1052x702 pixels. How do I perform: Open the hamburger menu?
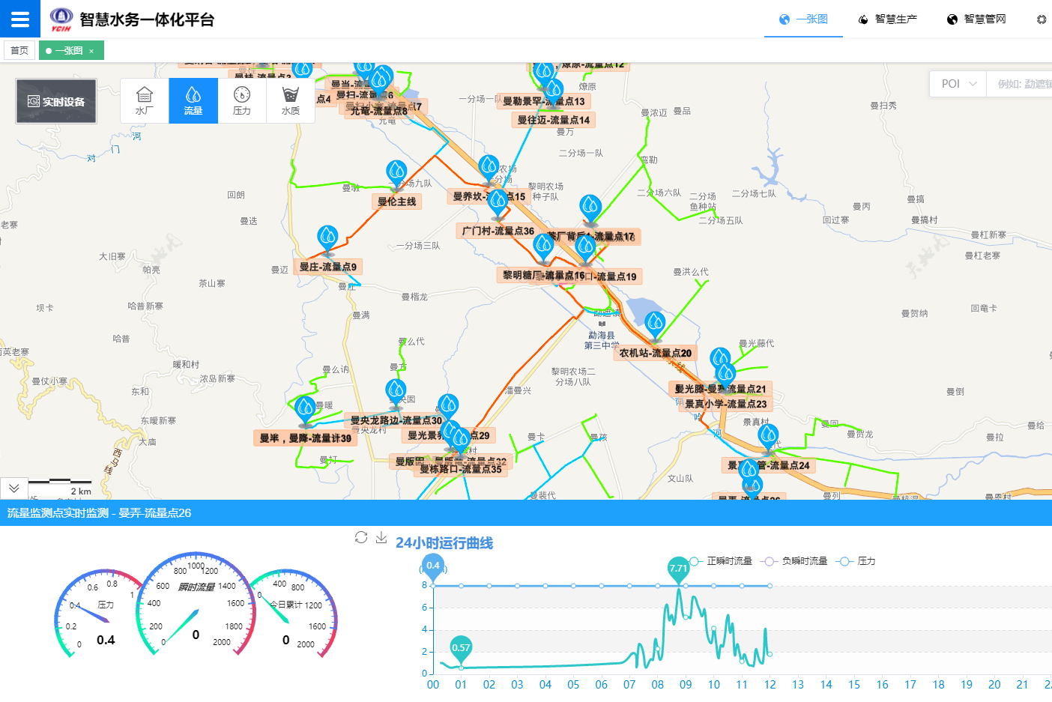[x=20, y=19]
